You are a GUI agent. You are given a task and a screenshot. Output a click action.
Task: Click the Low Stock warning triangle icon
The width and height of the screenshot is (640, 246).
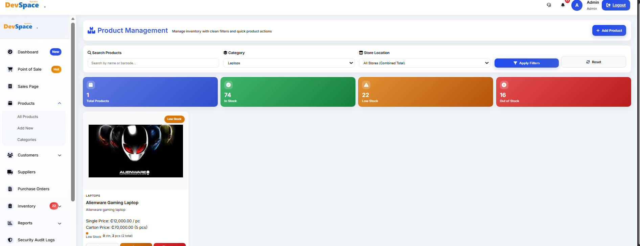click(366, 85)
